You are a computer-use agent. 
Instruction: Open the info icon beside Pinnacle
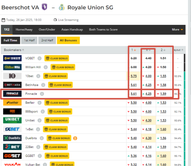(x=42, y=94)
